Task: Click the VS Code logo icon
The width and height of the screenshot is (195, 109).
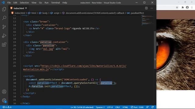Action: click(3, 2)
